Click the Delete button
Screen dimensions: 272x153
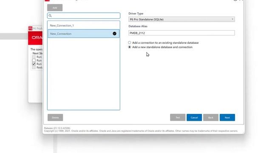pyautogui.click(x=55, y=117)
